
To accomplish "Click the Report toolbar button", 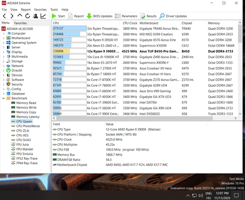I will [76, 16].
